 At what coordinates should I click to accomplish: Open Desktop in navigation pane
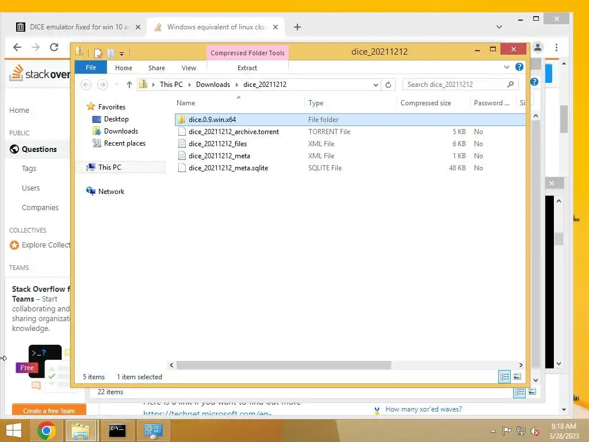[116, 119]
